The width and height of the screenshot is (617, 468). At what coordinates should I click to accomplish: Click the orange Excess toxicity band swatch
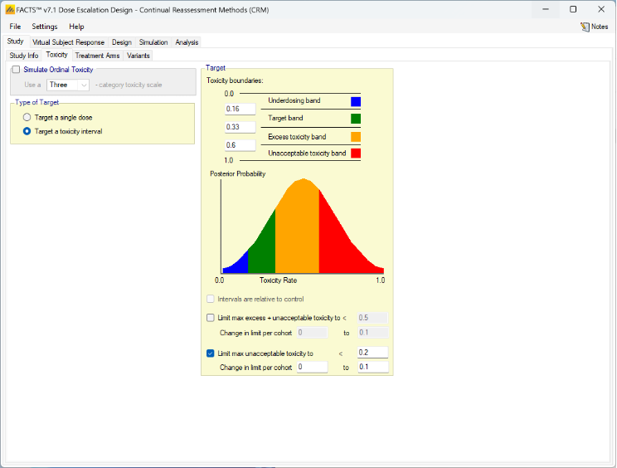click(356, 136)
